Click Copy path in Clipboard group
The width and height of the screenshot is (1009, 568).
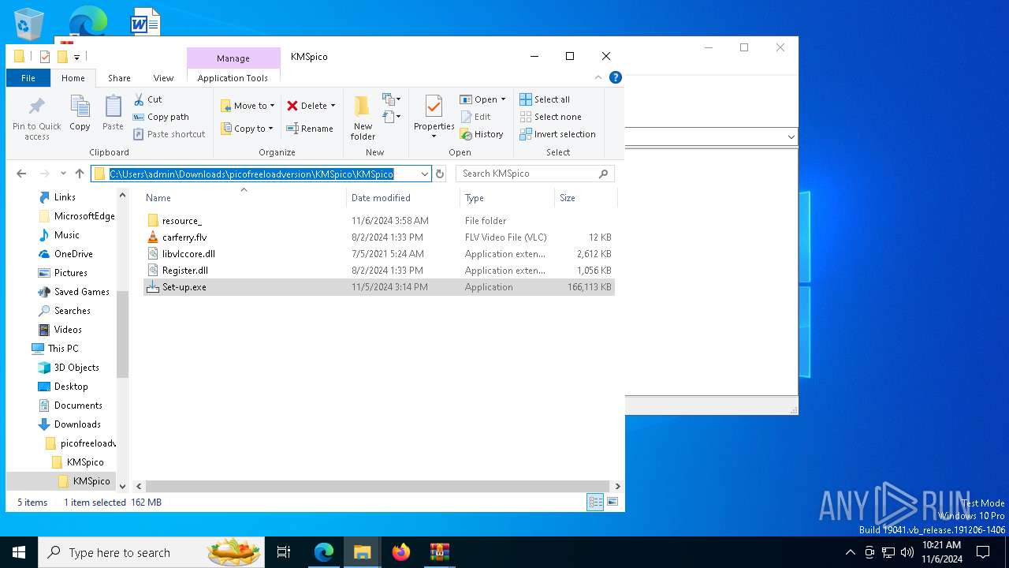pos(161,117)
